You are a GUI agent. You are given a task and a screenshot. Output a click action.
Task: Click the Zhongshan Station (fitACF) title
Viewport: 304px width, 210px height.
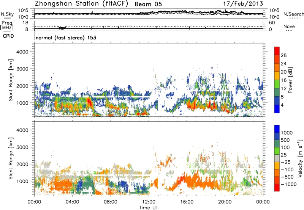(x=81, y=4)
